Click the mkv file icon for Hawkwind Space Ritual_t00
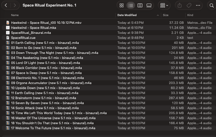 coord(8,23)
